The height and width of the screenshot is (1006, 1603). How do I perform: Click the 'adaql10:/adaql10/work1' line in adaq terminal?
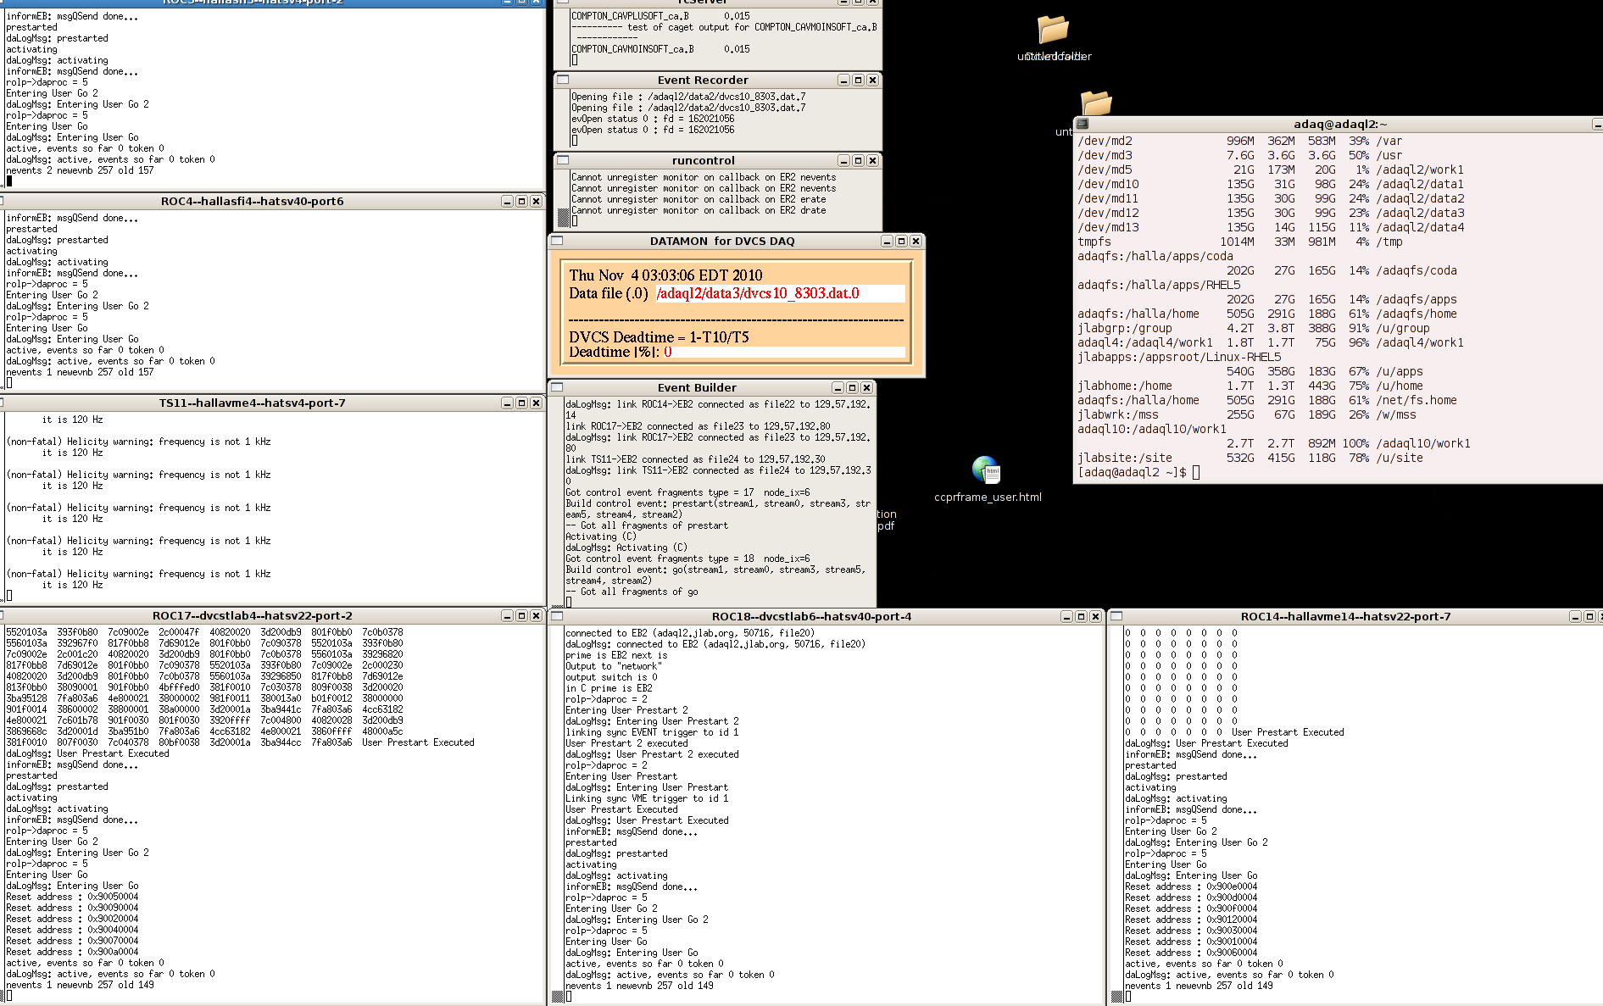pyautogui.click(x=1152, y=429)
